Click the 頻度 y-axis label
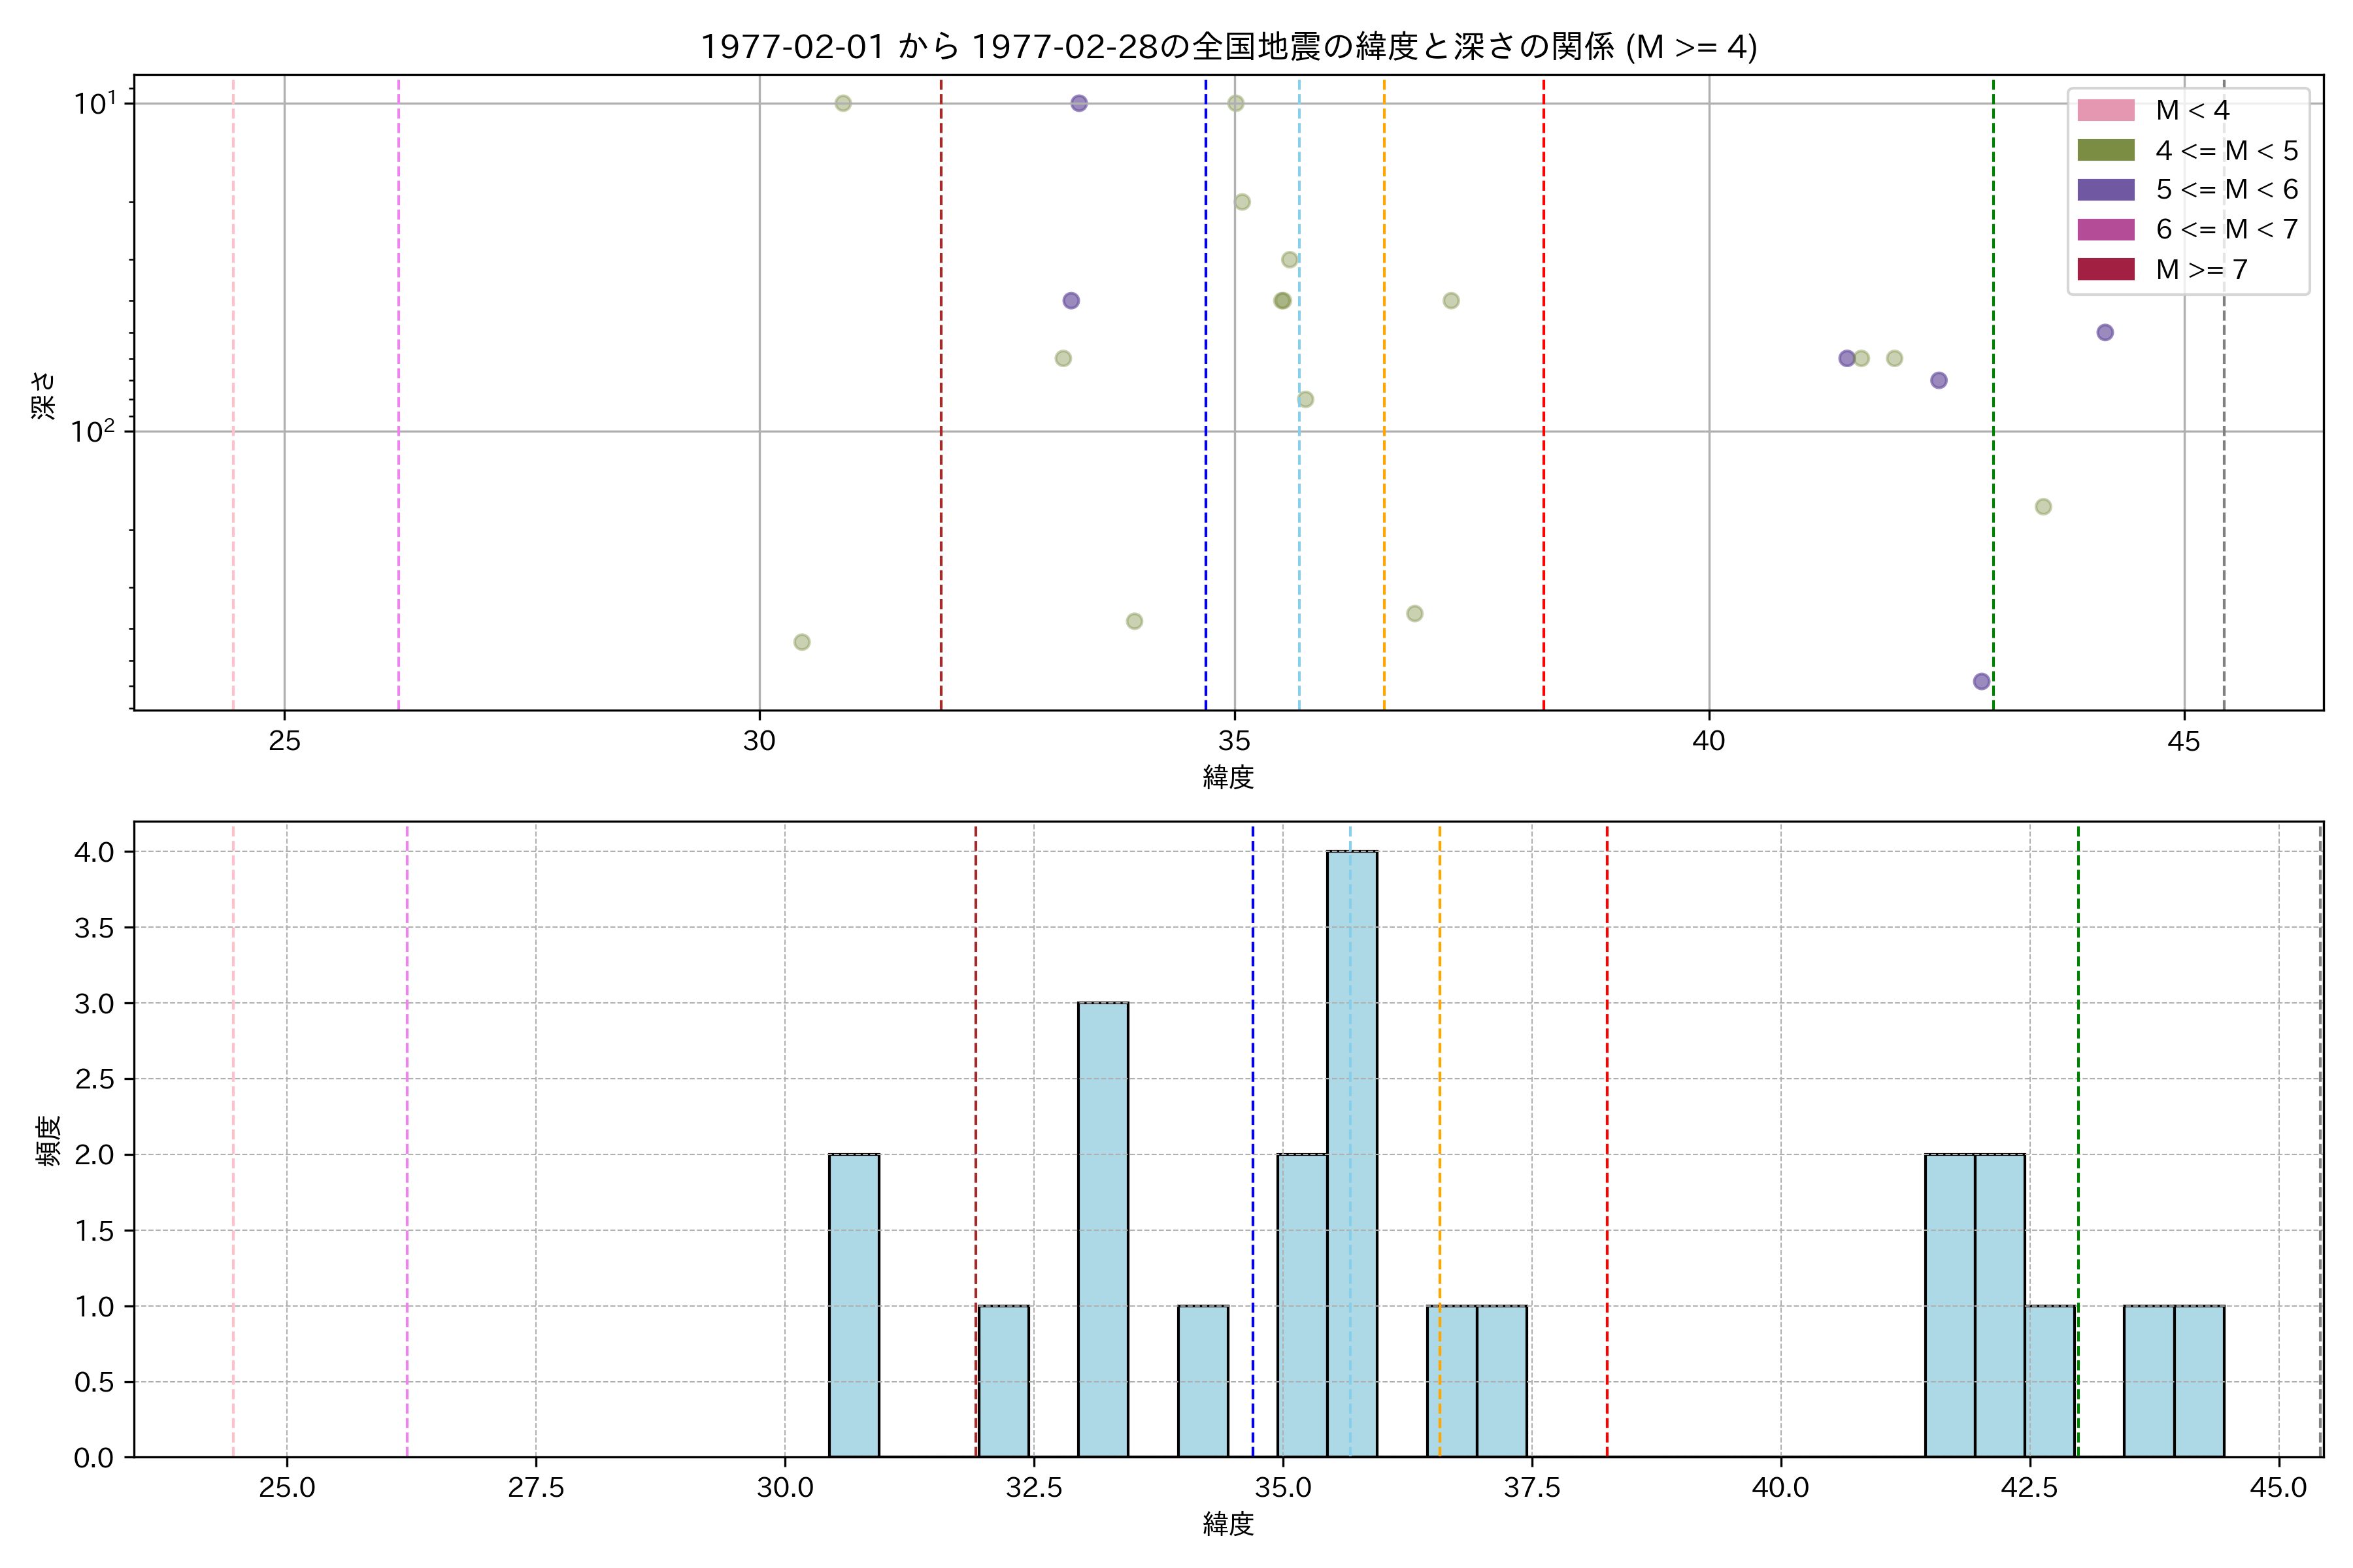The width and height of the screenshot is (2353, 1568). click(48, 1140)
